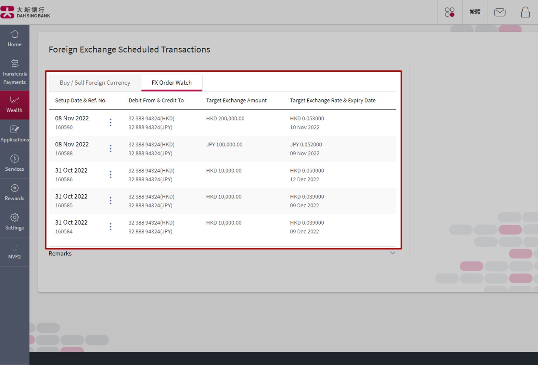The image size is (538, 365).
Task: Select the FX Order Watch tab
Action: point(172,83)
